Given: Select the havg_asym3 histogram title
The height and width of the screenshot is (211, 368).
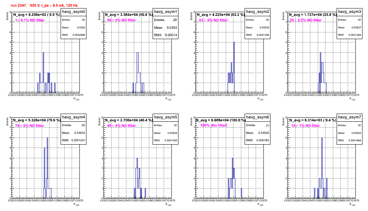Looking at the screenshot, I should click(x=350, y=12).
